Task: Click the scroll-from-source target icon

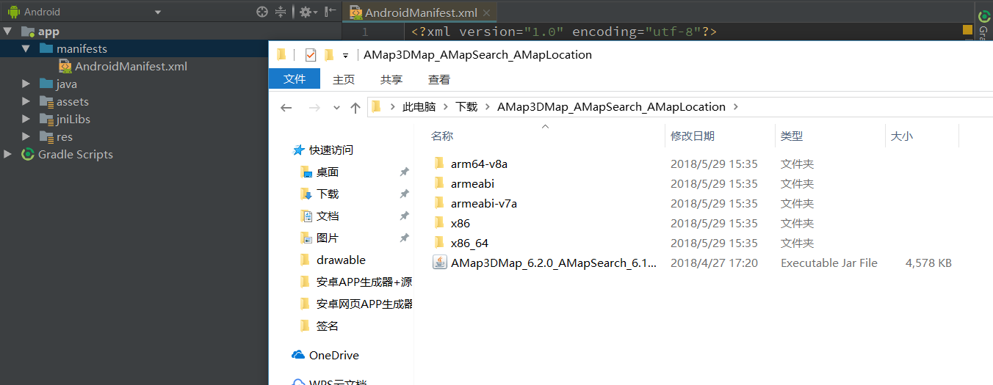Action: (x=262, y=12)
